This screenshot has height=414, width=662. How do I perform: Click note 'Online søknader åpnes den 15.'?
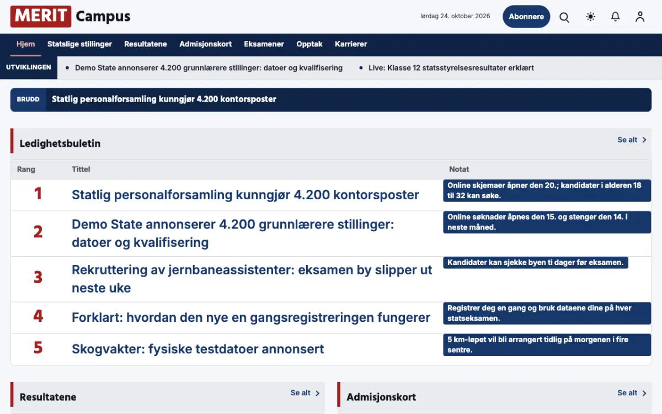coord(547,222)
